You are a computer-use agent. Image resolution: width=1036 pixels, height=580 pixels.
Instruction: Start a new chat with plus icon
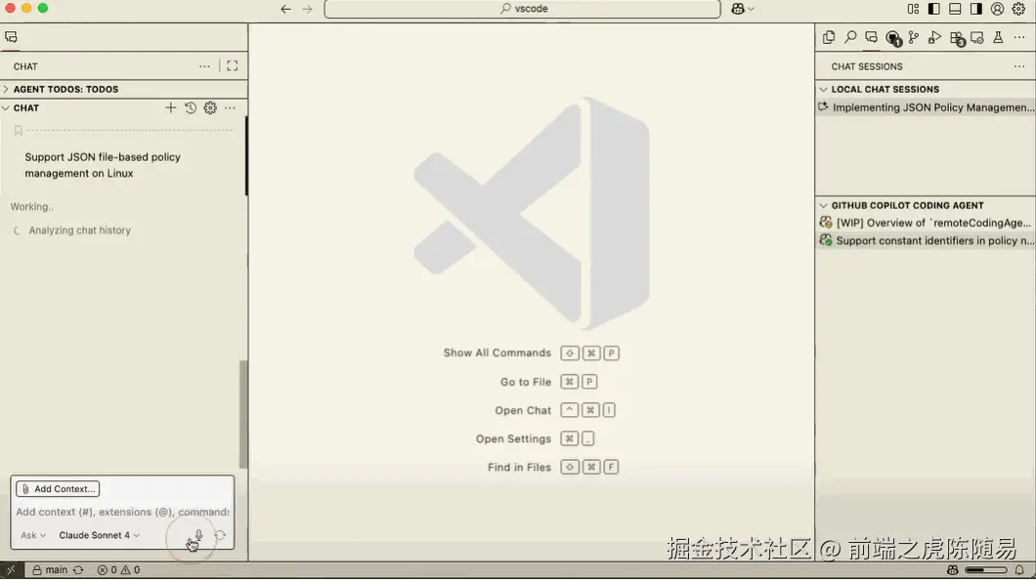pyautogui.click(x=170, y=107)
